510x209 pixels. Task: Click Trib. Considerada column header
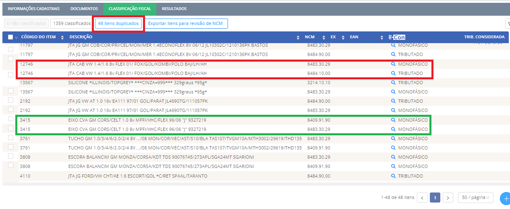[484, 37]
